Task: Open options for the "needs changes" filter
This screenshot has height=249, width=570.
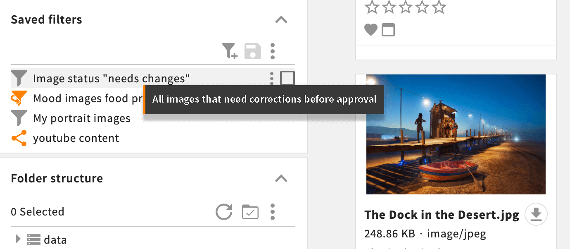Action: [271, 78]
